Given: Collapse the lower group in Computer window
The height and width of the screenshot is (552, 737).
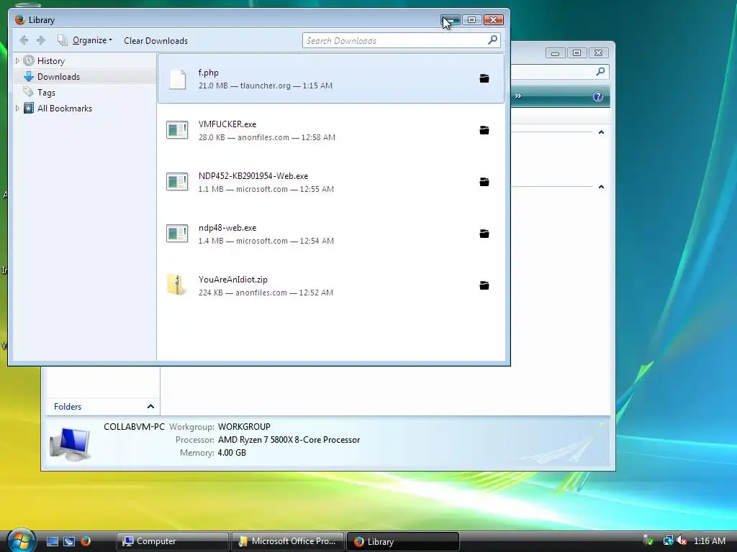Looking at the screenshot, I should pos(601,187).
